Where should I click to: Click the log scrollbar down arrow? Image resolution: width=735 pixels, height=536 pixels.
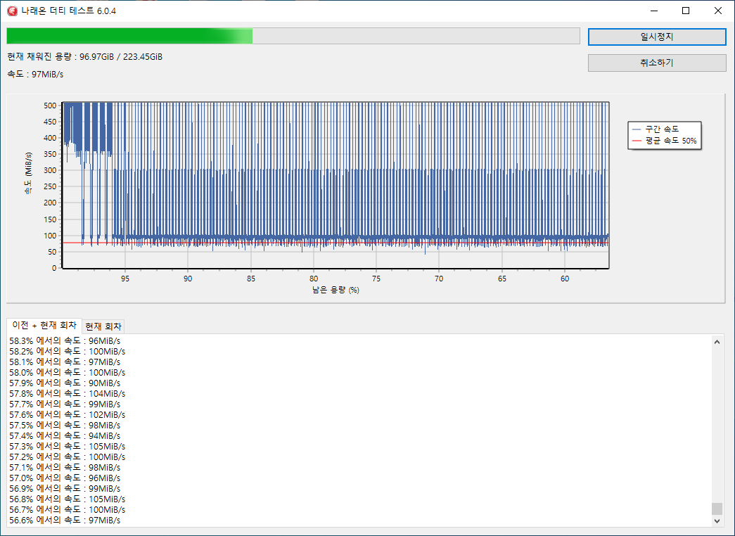[717, 521]
